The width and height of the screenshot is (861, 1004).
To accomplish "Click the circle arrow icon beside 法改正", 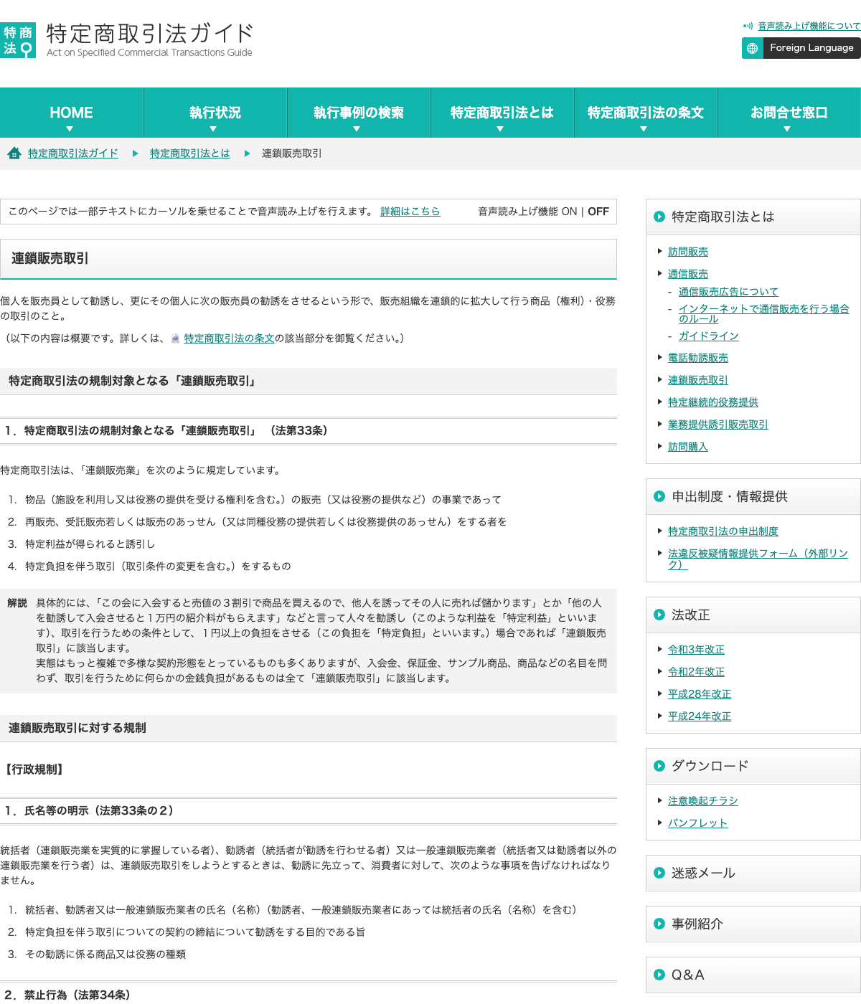I will click(659, 615).
